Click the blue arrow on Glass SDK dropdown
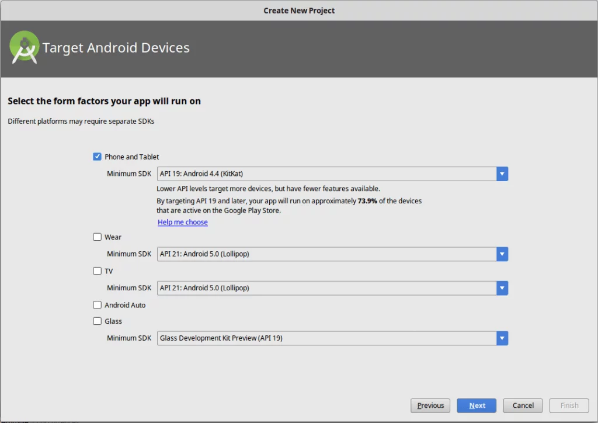The image size is (598, 423). coord(502,338)
